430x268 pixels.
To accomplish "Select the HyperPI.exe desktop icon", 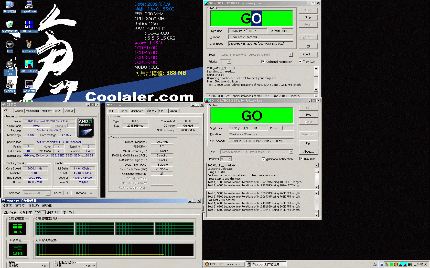I will tap(29, 7).
